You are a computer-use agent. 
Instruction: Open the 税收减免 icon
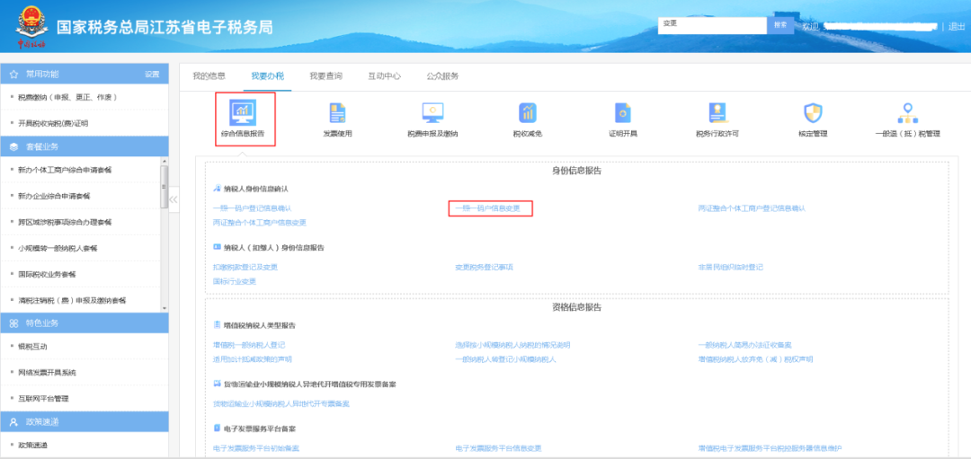[x=528, y=112]
